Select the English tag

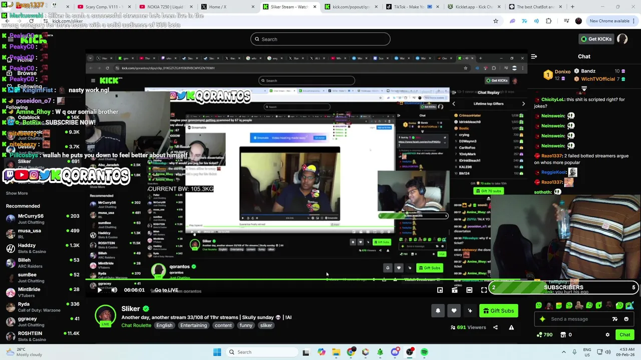pyautogui.click(x=164, y=325)
